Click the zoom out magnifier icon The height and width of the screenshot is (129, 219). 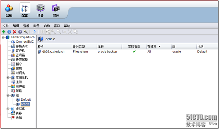pyautogui.click(x=59, y=32)
